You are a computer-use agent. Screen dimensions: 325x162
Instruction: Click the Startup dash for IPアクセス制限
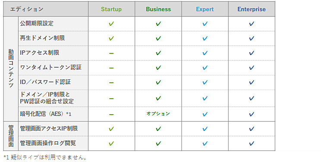pos(111,53)
